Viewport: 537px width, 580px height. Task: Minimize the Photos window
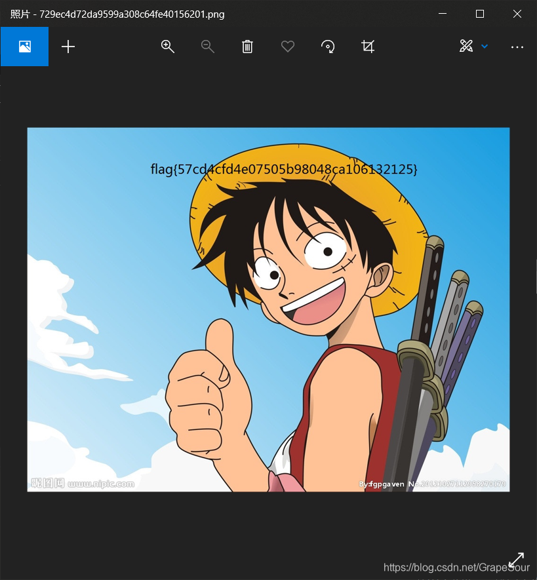[443, 14]
